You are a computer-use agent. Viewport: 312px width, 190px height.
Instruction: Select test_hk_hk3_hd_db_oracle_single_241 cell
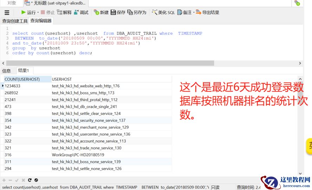tap(112, 107)
